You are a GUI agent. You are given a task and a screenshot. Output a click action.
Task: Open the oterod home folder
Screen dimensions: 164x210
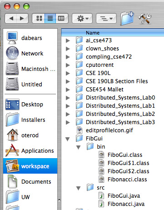(x=30, y=135)
